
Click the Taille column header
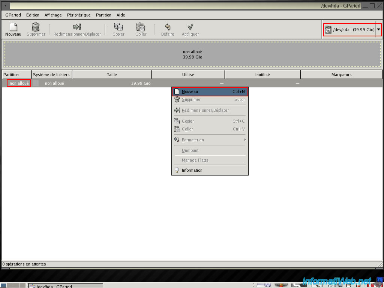coord(112,75)
